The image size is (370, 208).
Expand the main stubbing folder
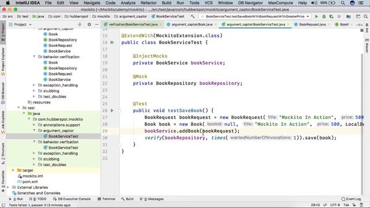click(x=34, y=91)
